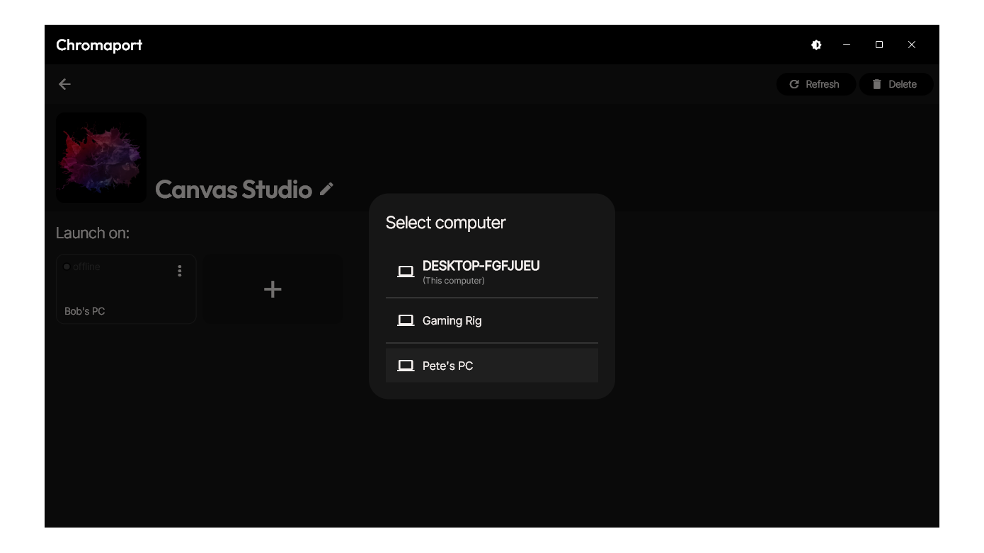The image size is (984, 553).
Task: Click the trash can icon for Delete
Action: click(x=876, y=84)
